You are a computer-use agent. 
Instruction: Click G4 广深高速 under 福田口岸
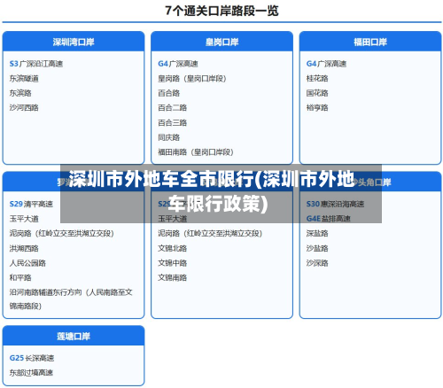pyautogui.click(x=326, y=64)
